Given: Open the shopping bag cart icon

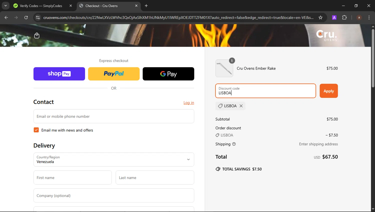Looking at the screenshot, I should (37, 36).
